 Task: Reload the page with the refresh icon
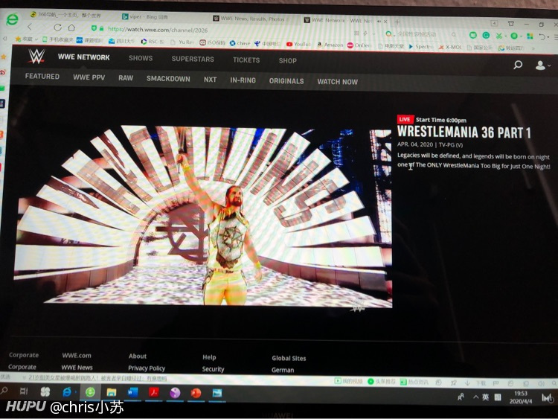click(57, 28)
